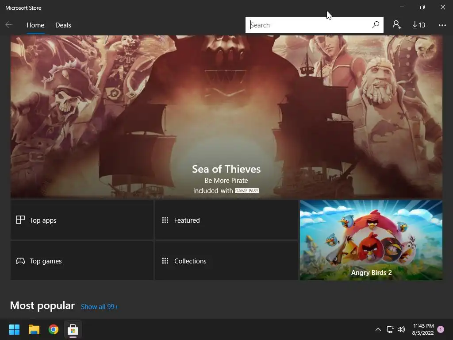Open the Top apps tile
453x340 pixels.
pyautogui.click(x=82, y=220)
